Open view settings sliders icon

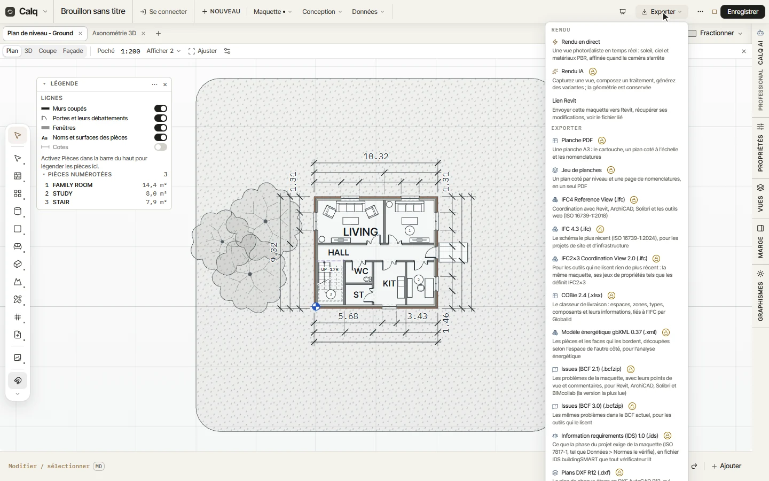(x=227, y=51)
